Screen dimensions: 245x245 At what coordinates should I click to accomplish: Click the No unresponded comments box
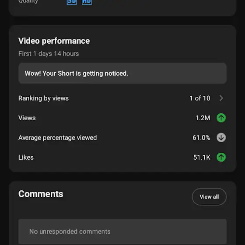point(122,231)
